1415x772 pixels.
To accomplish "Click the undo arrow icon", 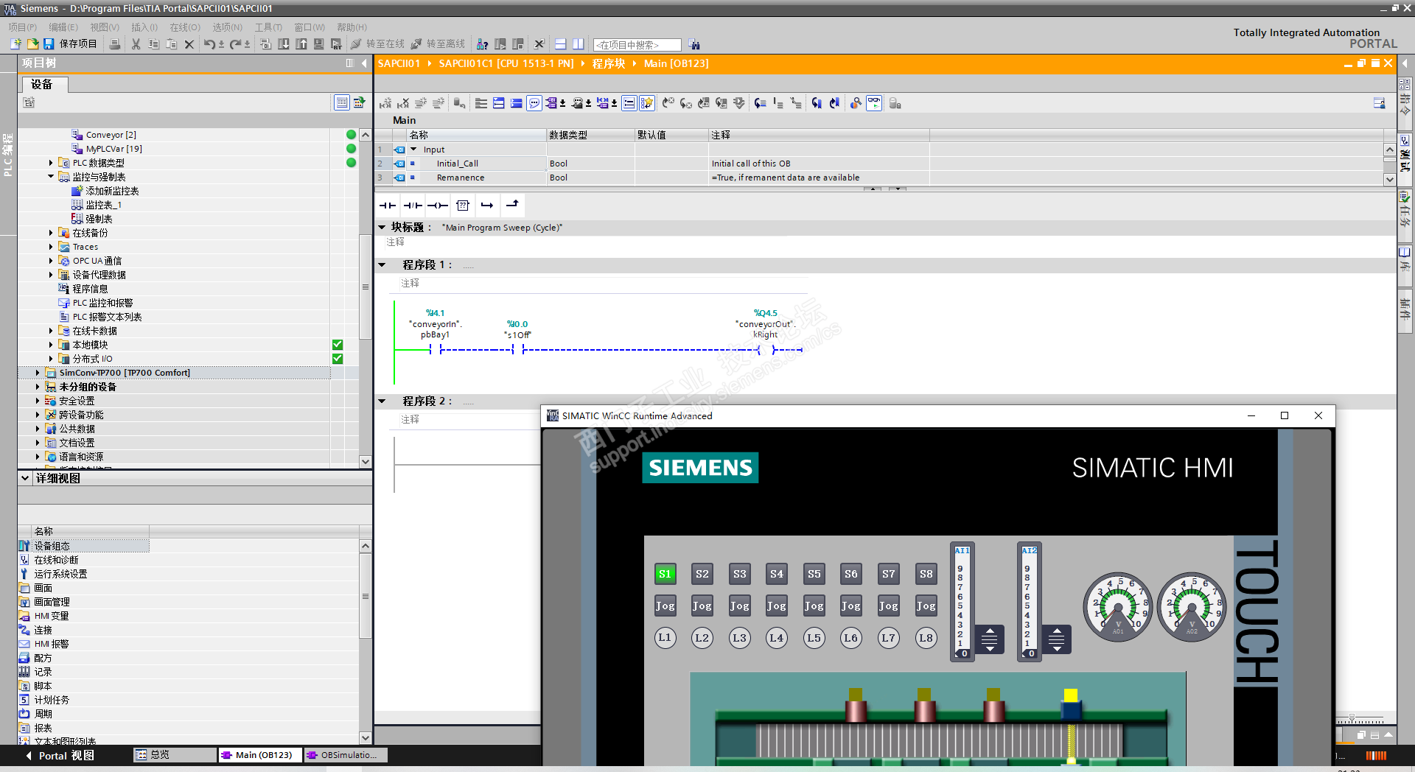I will click(x=209, y=44).
